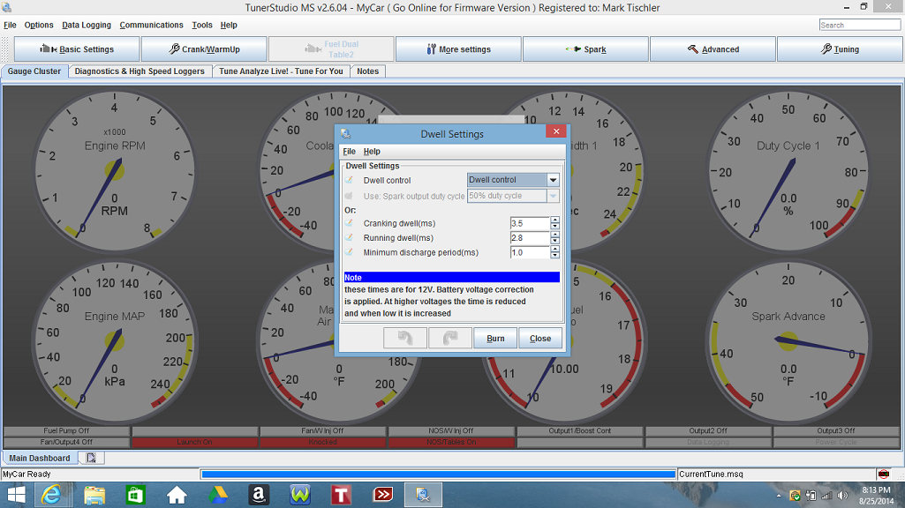Image resolution: width=905 pixels, height=508 pixels.
Task: Click the info icon beside Running dwell
Action: coord(349,237)
